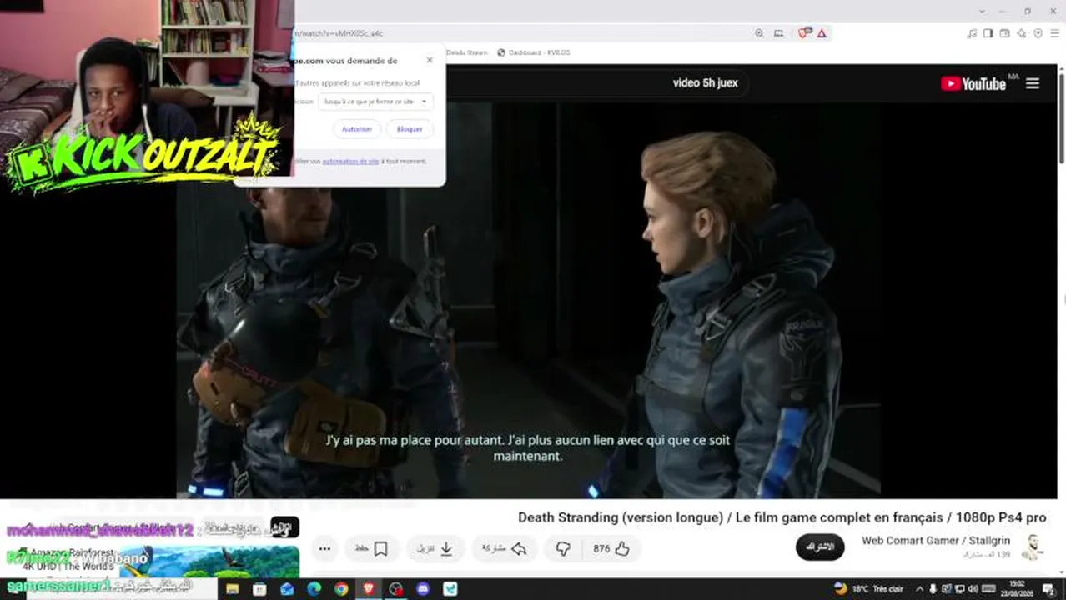Open the three-dots more actions button
Image resolution: width=1066 pixels, height=600 pixels.
click(324, 548)
